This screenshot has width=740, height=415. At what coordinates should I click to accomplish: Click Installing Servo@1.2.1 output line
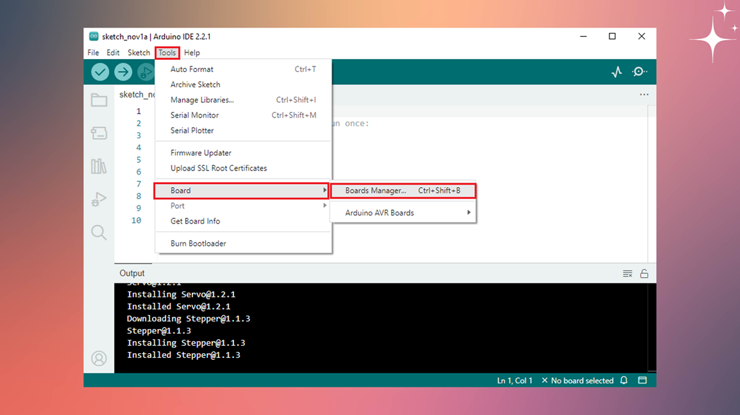[x=181, y=294]
